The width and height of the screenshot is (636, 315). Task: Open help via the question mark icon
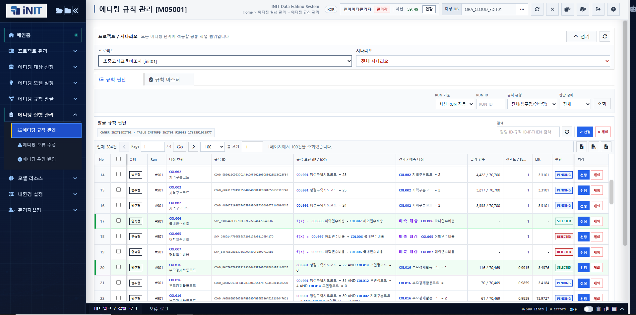(613, 9)
